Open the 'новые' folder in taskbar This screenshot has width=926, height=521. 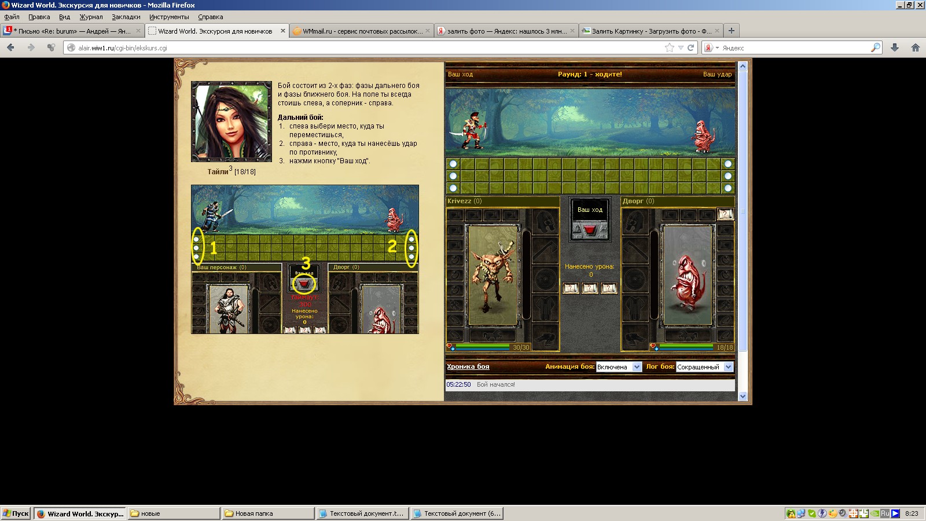click(173, 513)
